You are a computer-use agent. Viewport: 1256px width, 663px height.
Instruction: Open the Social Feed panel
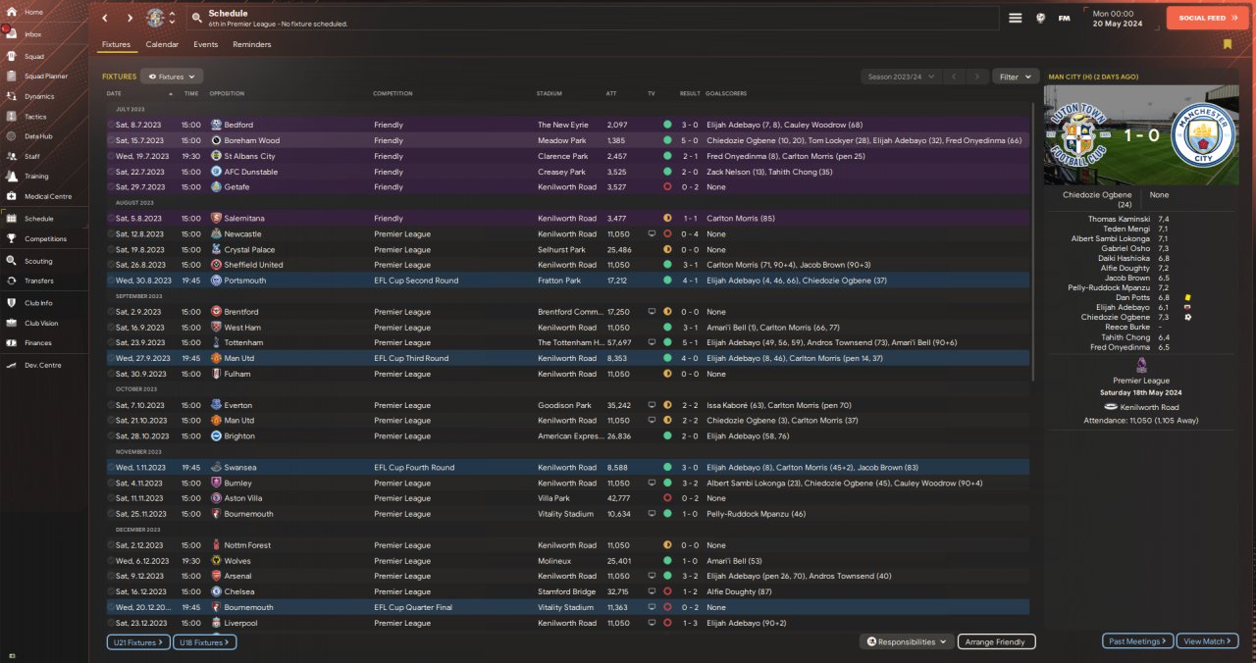pyautogui.click(x=1207, y=18)
